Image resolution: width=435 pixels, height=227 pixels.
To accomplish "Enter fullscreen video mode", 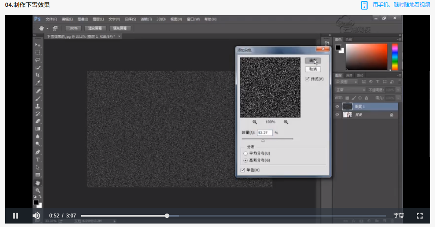I will pyautogui.click(x=420, y=216).
